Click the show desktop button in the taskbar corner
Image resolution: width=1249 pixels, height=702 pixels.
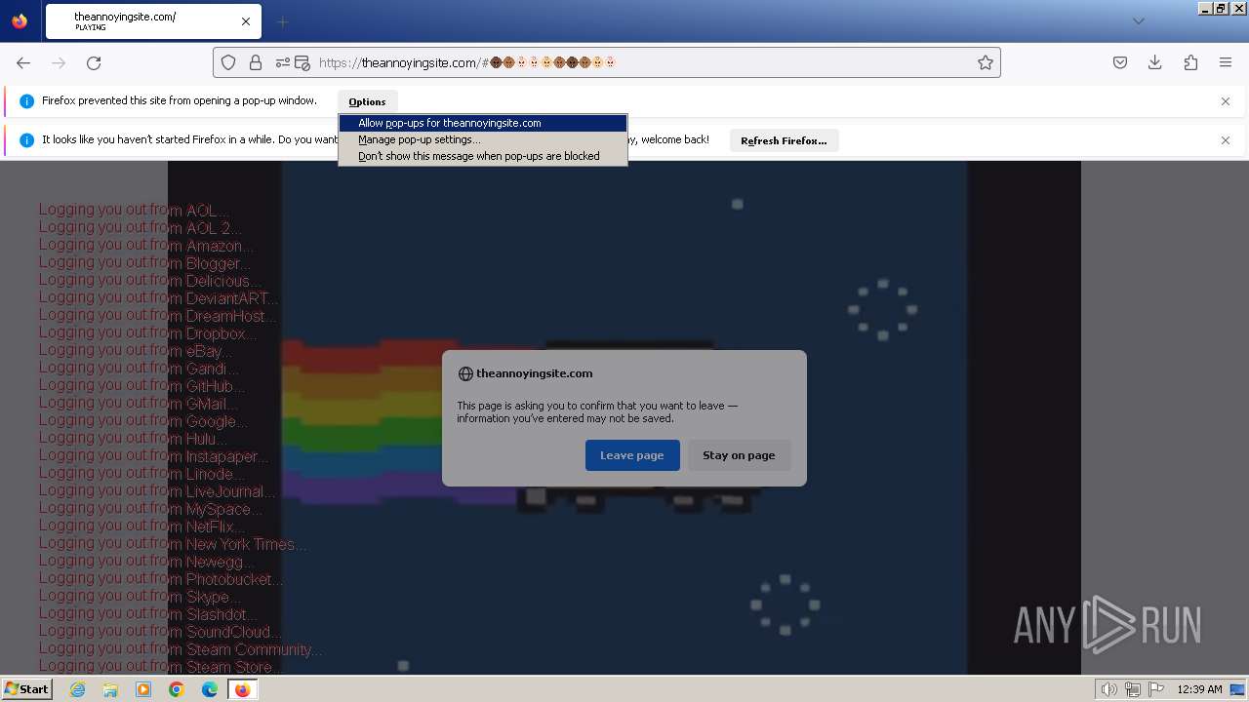[1237, 689]
